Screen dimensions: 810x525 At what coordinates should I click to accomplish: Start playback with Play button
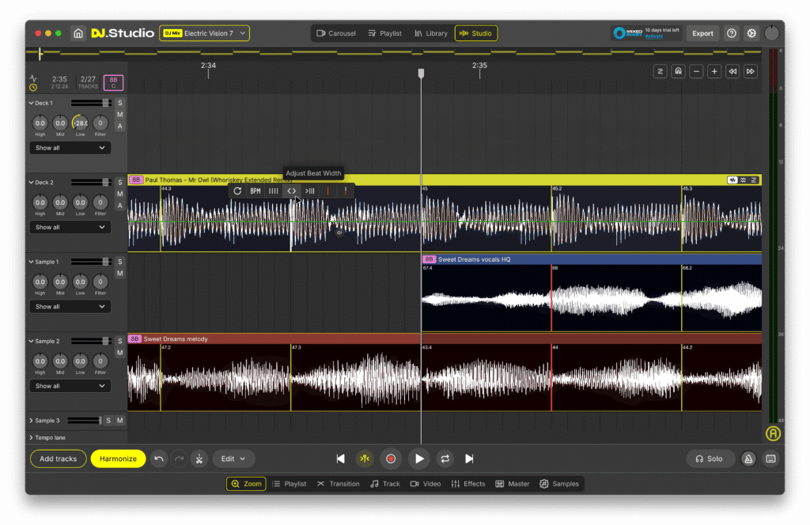point(419,459)
